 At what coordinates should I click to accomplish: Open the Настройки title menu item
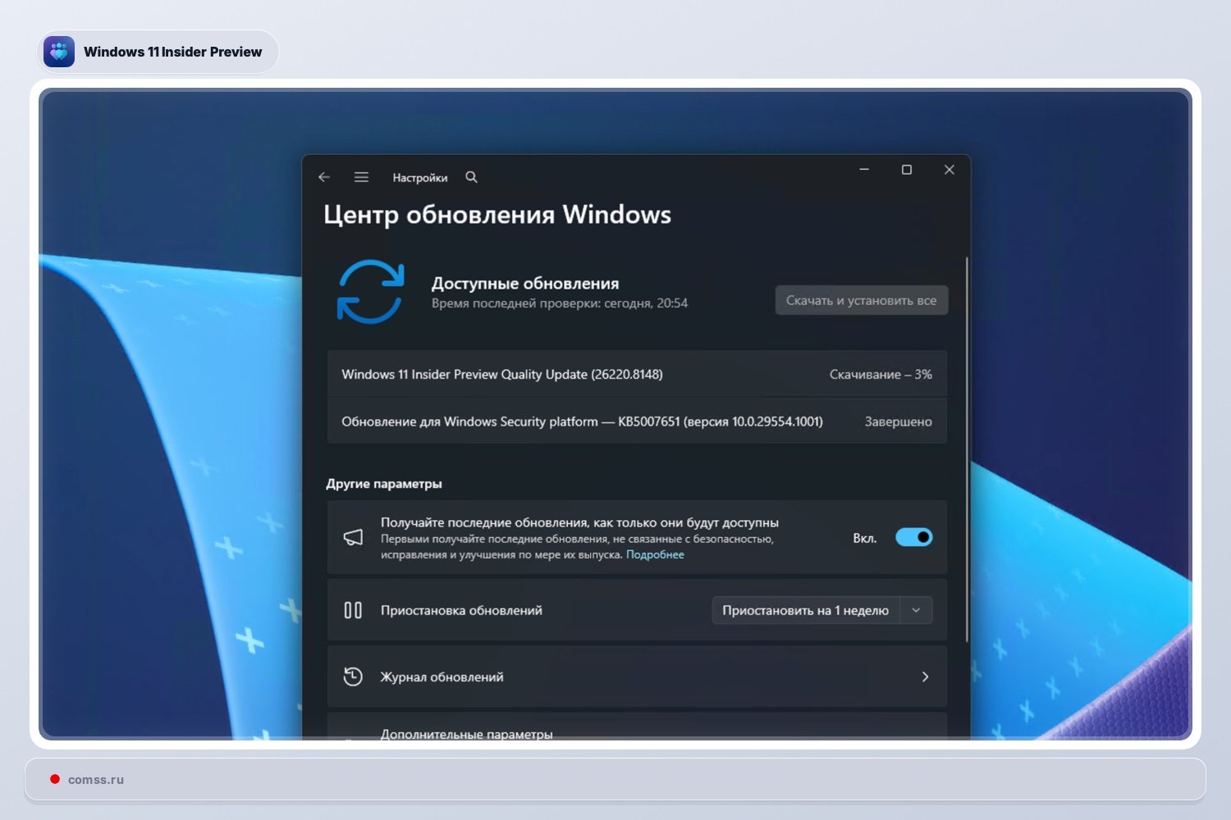click(x=421, y=177)
